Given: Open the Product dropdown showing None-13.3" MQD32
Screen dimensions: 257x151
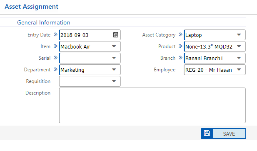Looking at the screenshot, I should pos(215,46).
